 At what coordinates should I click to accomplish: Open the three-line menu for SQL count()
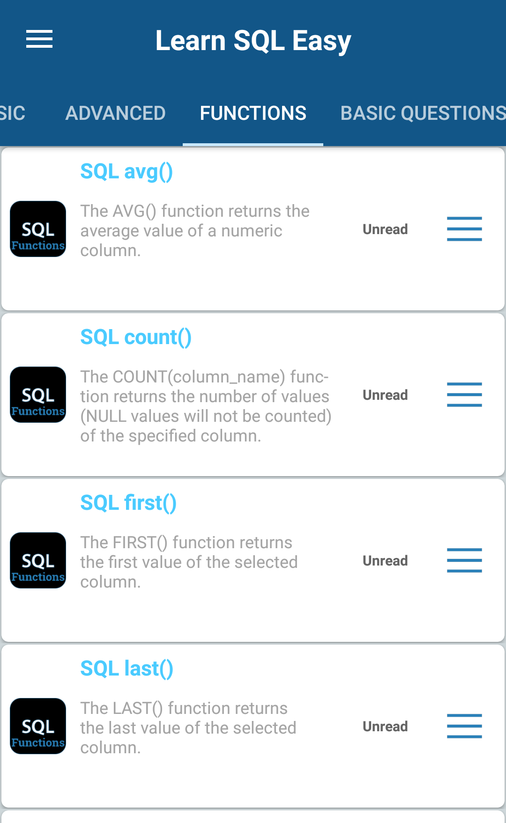[464, 395]
